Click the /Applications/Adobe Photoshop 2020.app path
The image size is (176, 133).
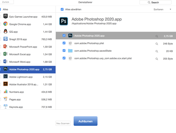click(94, 23)
